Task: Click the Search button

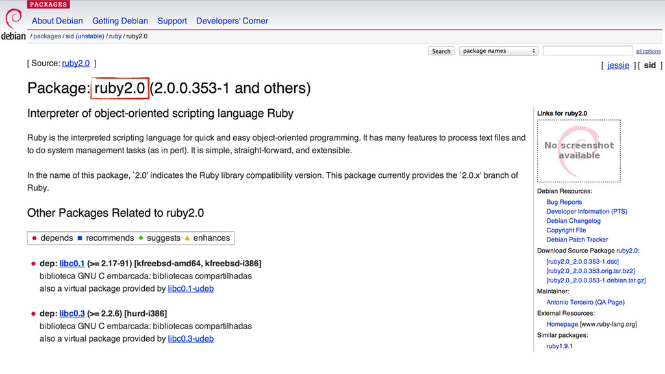Action: pos(441,51)
